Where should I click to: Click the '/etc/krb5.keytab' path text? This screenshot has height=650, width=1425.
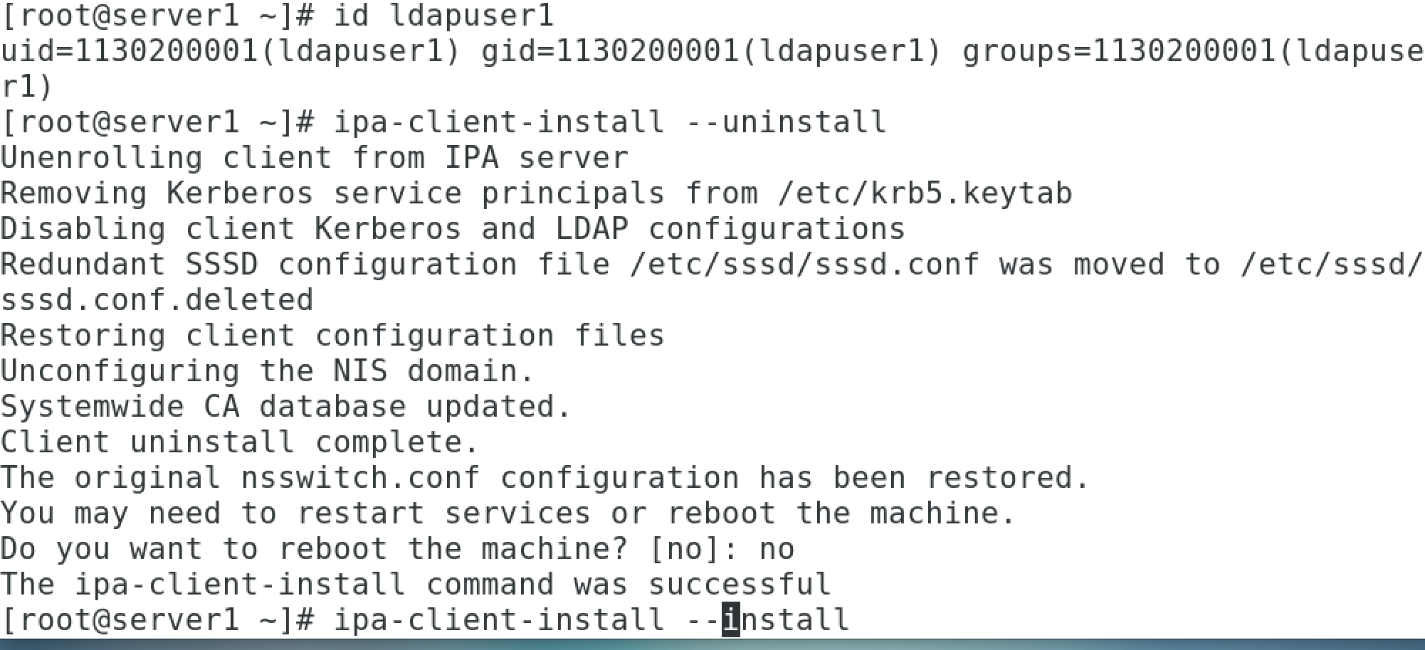925,193
